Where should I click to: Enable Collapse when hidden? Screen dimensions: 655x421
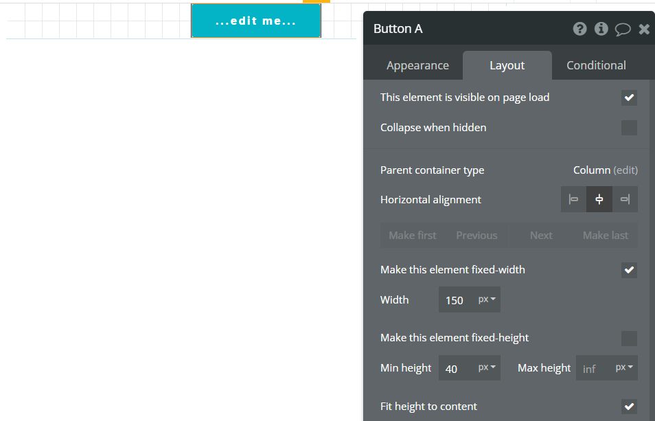[x=629, y=128]
